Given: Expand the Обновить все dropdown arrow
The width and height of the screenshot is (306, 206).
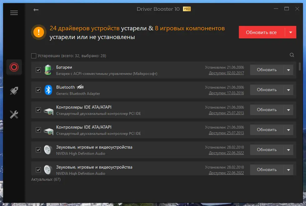Looking at the screenshot, I should [291, 32].
